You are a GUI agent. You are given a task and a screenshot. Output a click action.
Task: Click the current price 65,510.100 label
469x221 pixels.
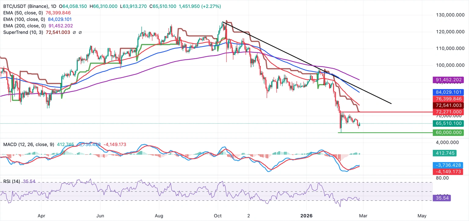[448, 123]
